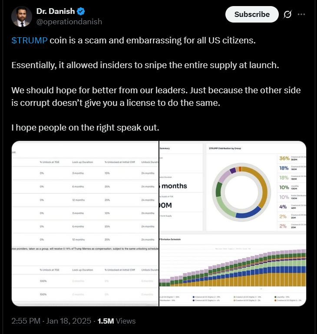Open the left unlock schedule table image
This screenshot has height=334, width=317.
click(85, 223)
